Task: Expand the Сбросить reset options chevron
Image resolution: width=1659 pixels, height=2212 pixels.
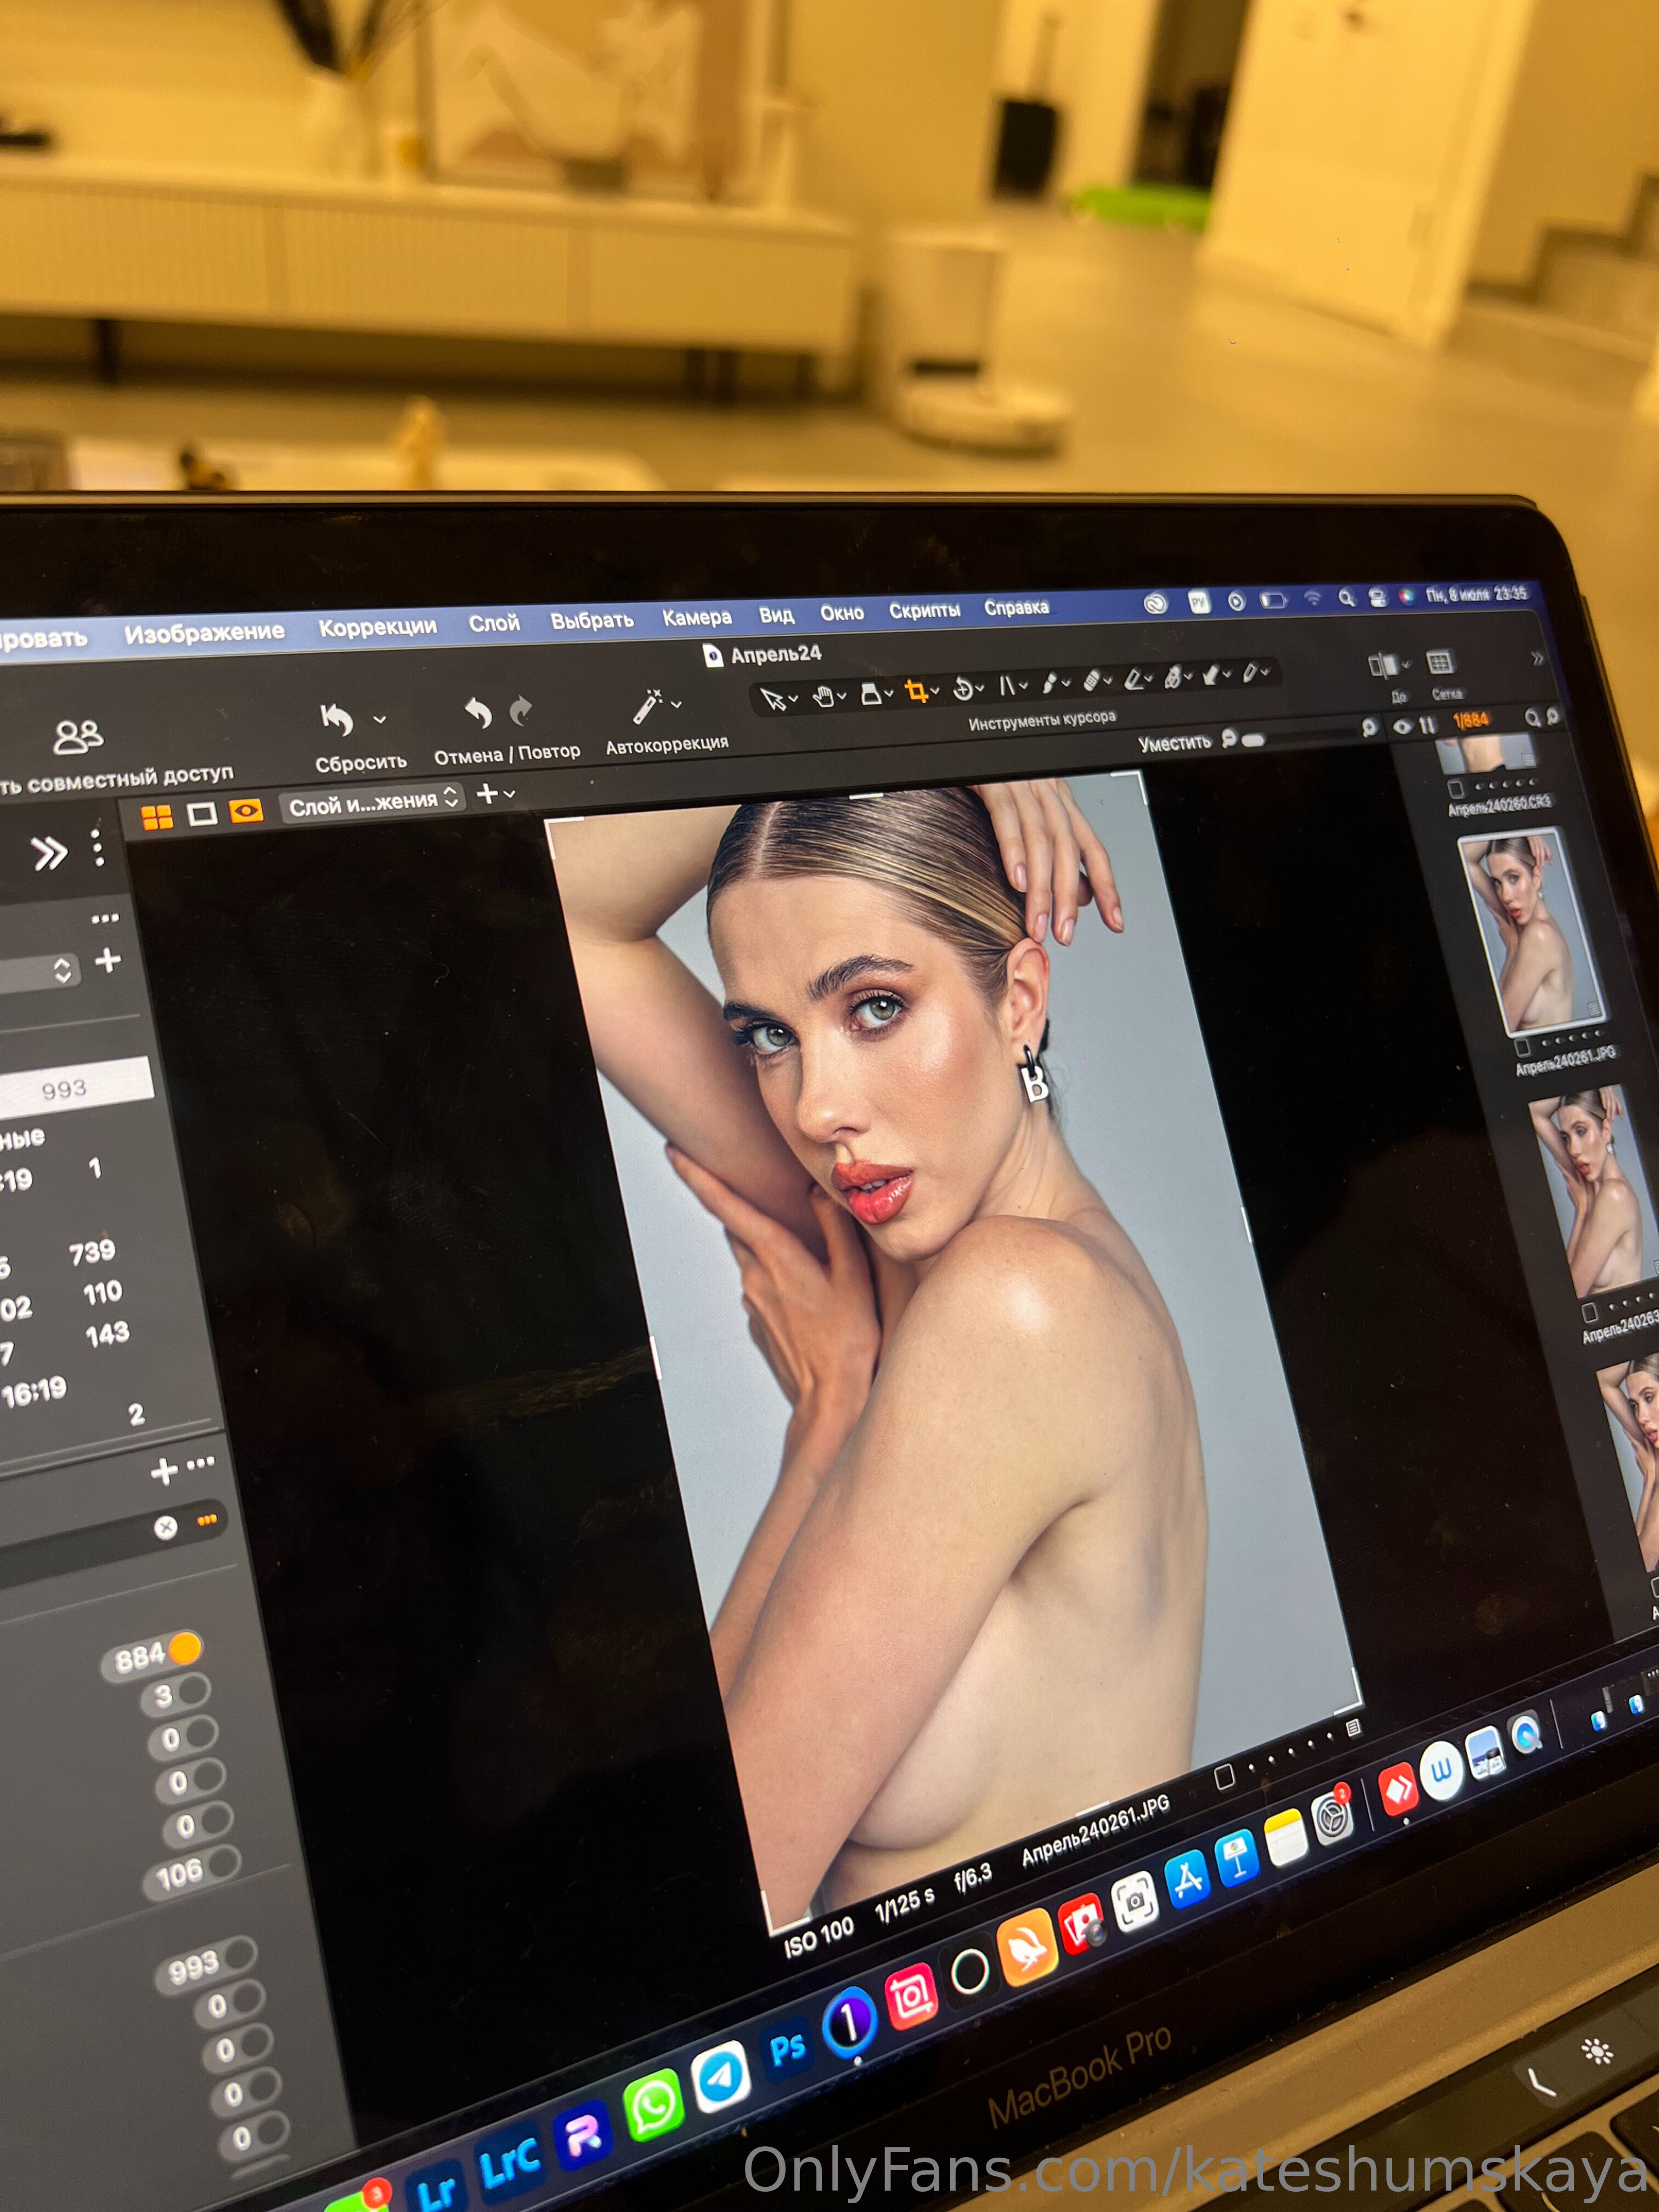Action: [x=380, y=719]
